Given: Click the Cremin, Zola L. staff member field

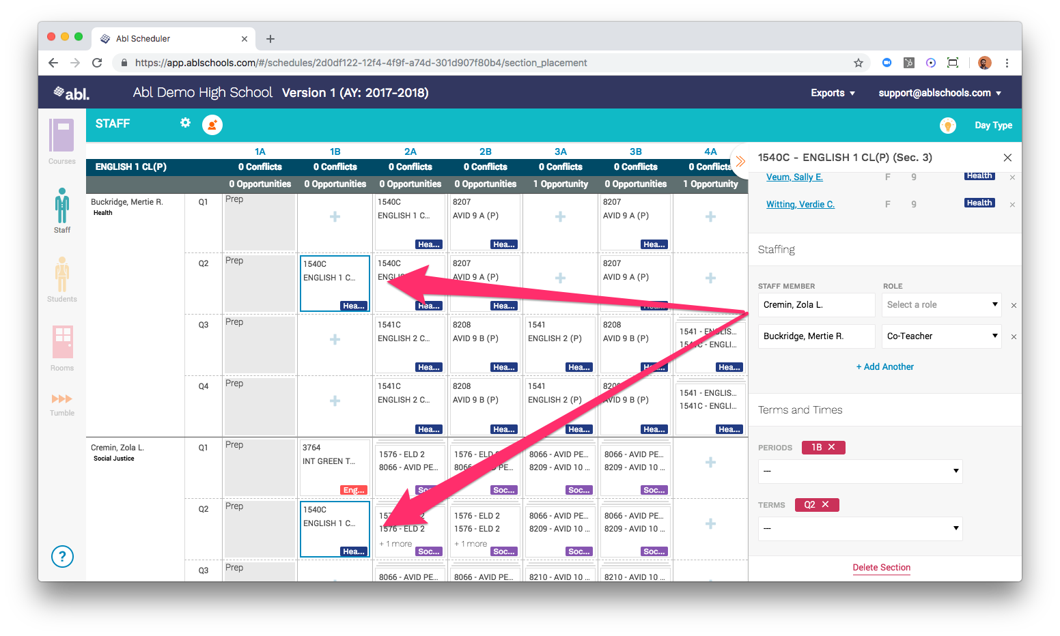Looking at the screenshot, I should [816, 305].
